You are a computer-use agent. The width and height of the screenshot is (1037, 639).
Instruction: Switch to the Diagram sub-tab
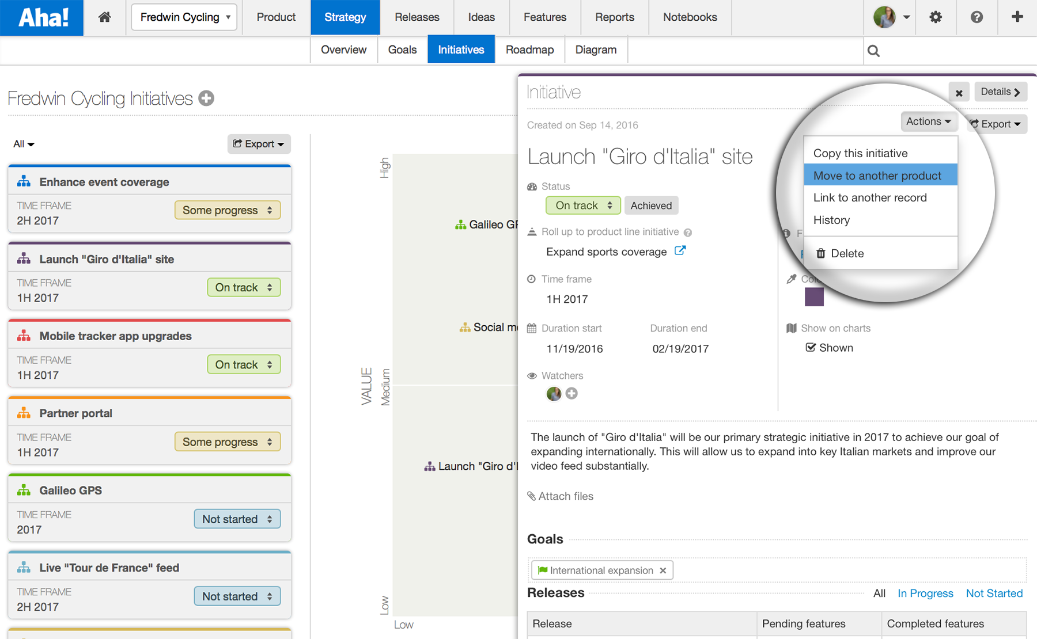click(x=596, y=50)
